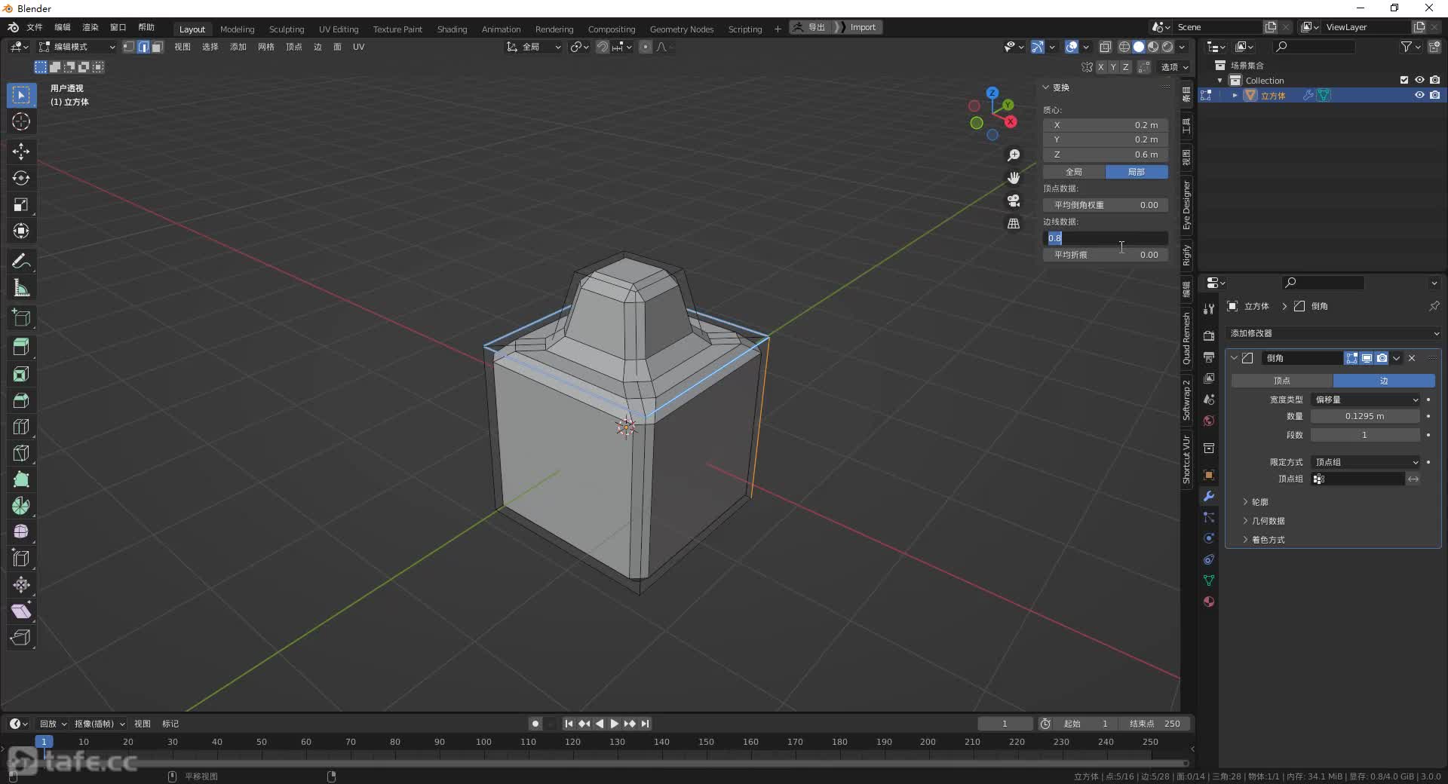The height and width of the screenshot is (784, 1448).
Task: Switch to the UV Editing workspace tab
Action: pos(339,29)
